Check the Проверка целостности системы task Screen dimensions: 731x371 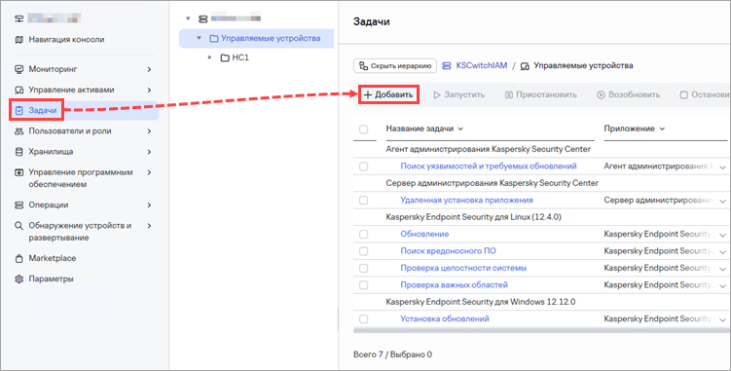pyautogui.click(x=364, y=268)
